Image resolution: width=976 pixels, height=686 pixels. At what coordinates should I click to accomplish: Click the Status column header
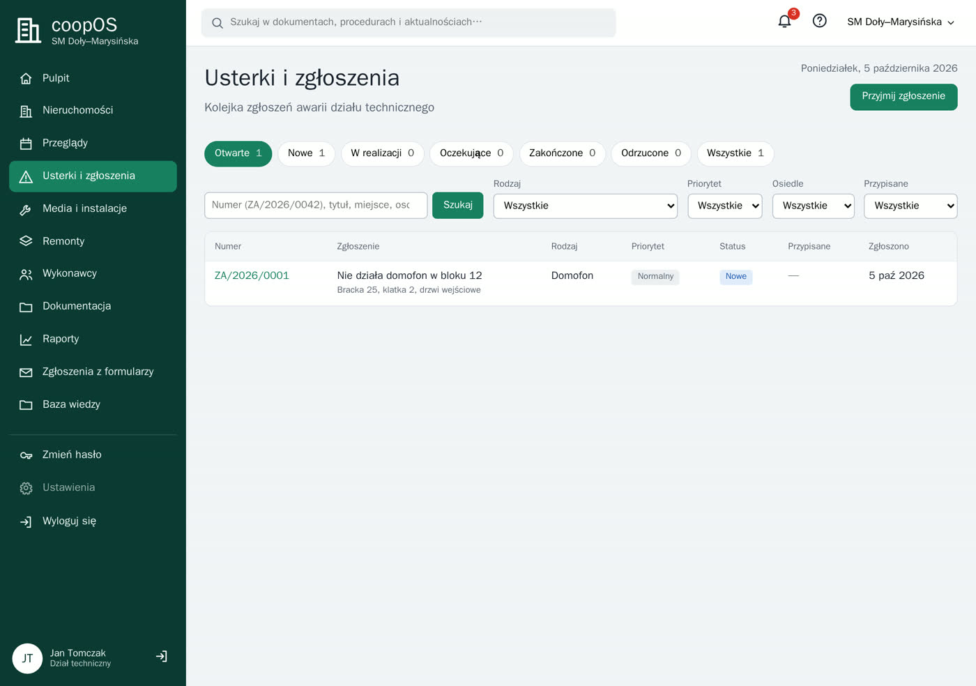[x=732, y=246]
